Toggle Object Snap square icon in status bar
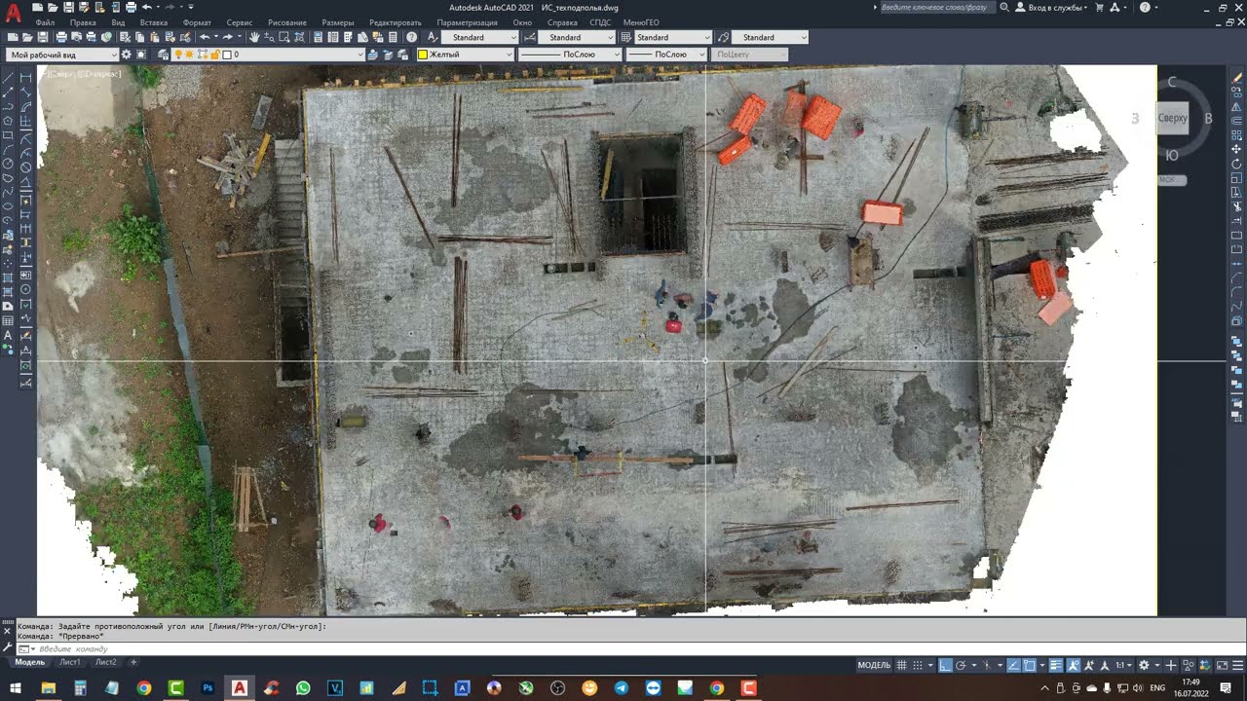The width and height of the screenshot is (1247, 701). [x=1031, y=665]
